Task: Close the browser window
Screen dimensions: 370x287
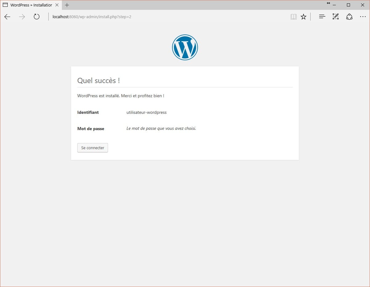Action: pyautogui.click(x=363, y=5)
